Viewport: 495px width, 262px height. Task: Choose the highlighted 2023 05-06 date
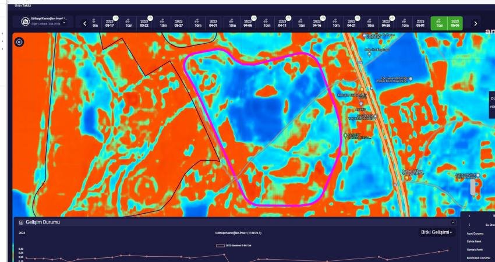click(454, 23)
